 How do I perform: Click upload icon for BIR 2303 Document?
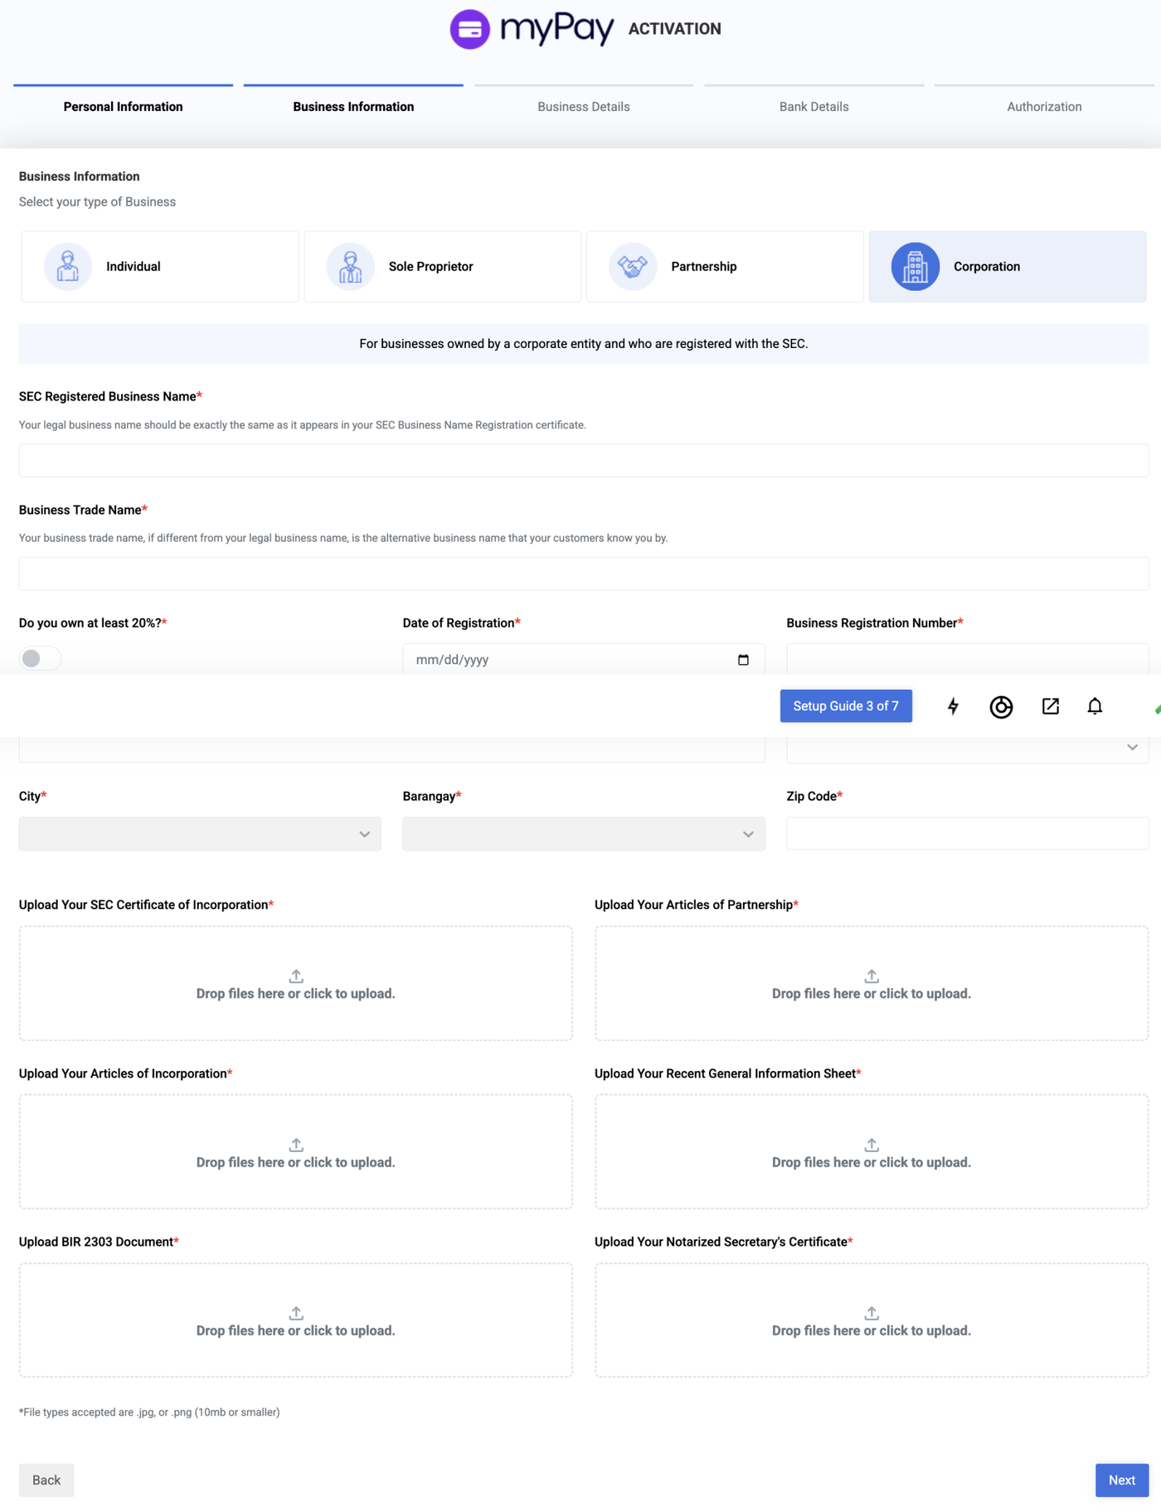click(x=296, y=1313)
